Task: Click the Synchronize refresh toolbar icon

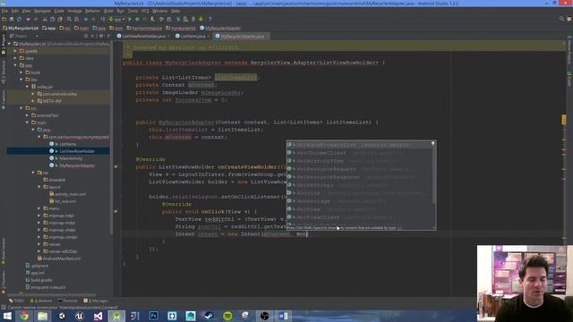Action: [x=19, y=19]
